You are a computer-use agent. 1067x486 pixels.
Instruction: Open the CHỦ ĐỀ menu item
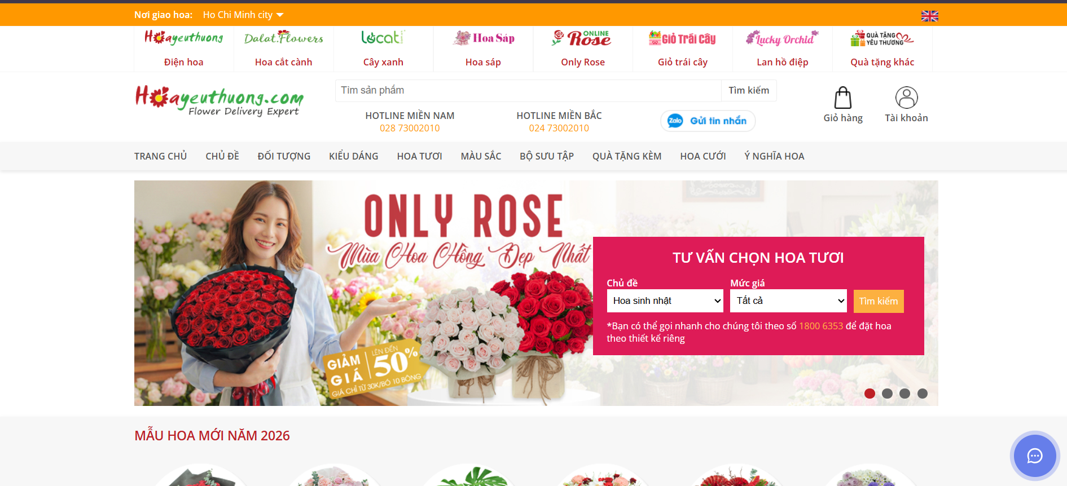pos(222,156)
